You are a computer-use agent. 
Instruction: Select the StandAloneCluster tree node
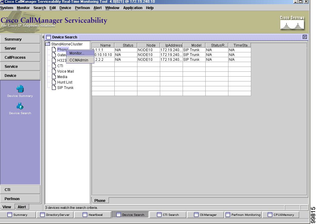(x=67, y=44)
